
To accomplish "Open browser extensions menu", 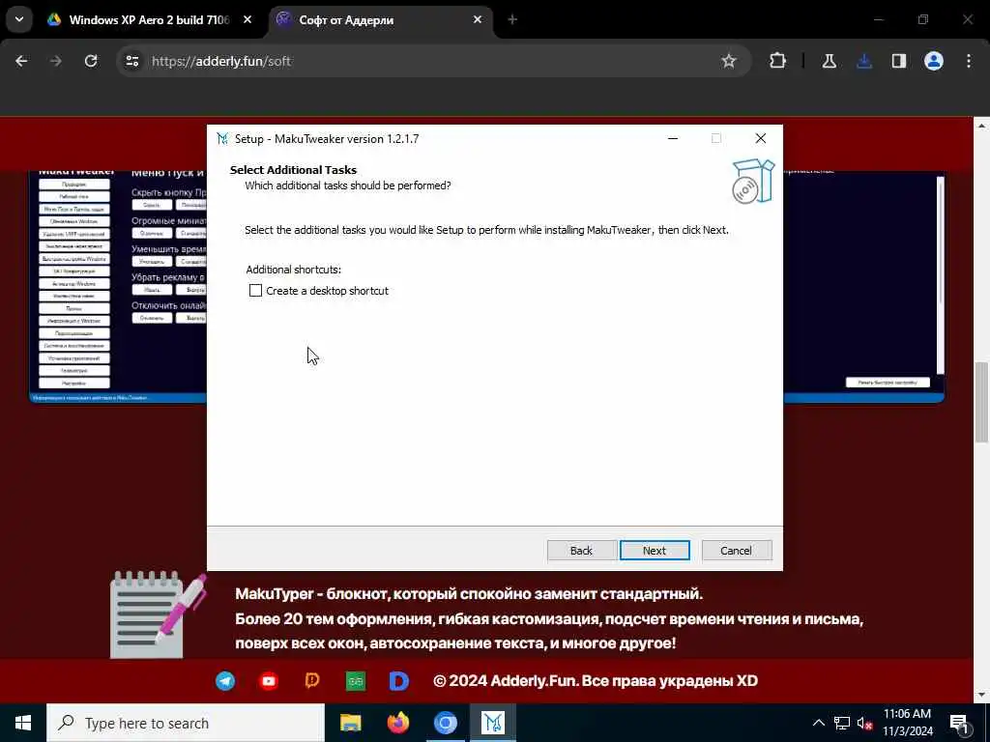I will pyautogui.click(x=778, y=61).
